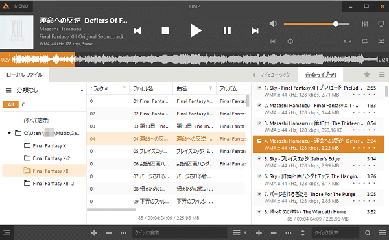Switch to the マイミュージック tab

(274, 75)
